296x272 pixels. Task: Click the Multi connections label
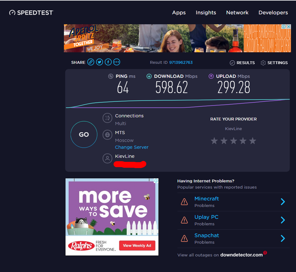[120, 124]
